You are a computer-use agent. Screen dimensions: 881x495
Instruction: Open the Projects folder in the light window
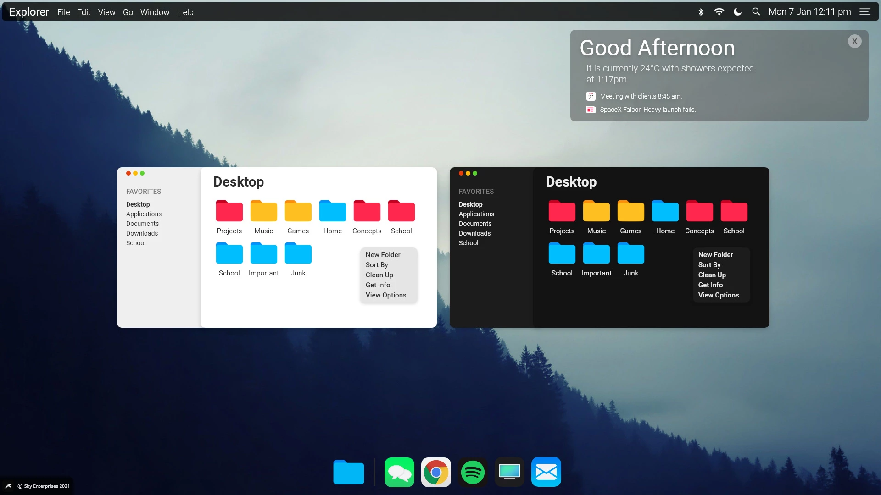[229, 211]
